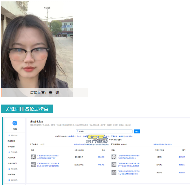Open second product thumbnail in PC端排名 list
This screenshot has height=185, width=196.
[34, 165]
